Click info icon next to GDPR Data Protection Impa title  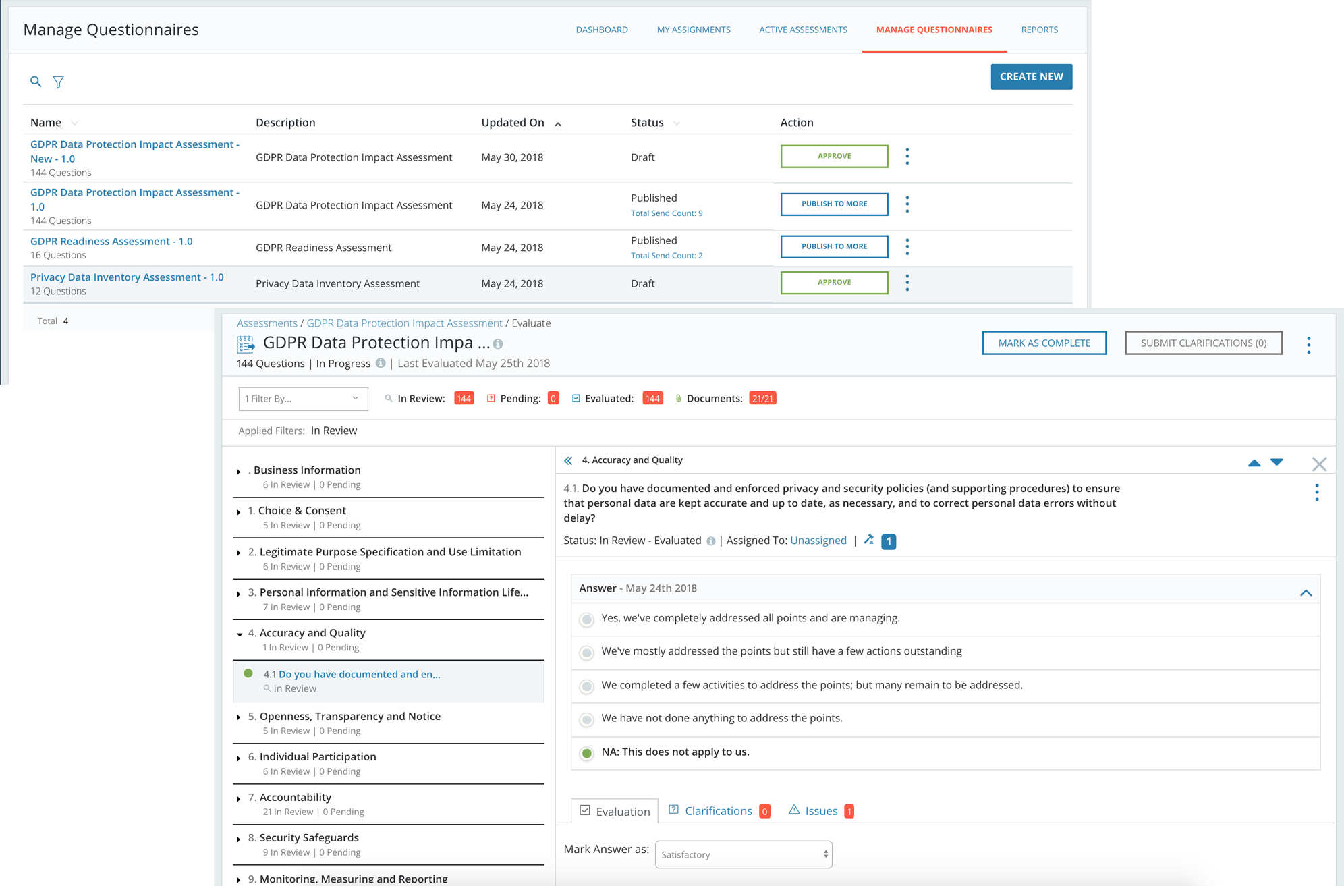[498, 344]
